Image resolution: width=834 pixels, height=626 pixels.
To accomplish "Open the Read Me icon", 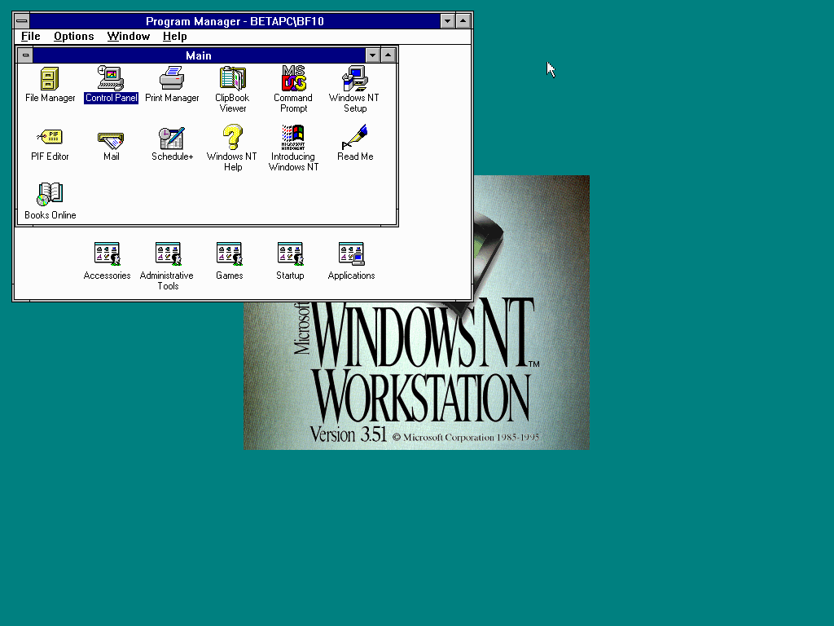I will 354,138.
